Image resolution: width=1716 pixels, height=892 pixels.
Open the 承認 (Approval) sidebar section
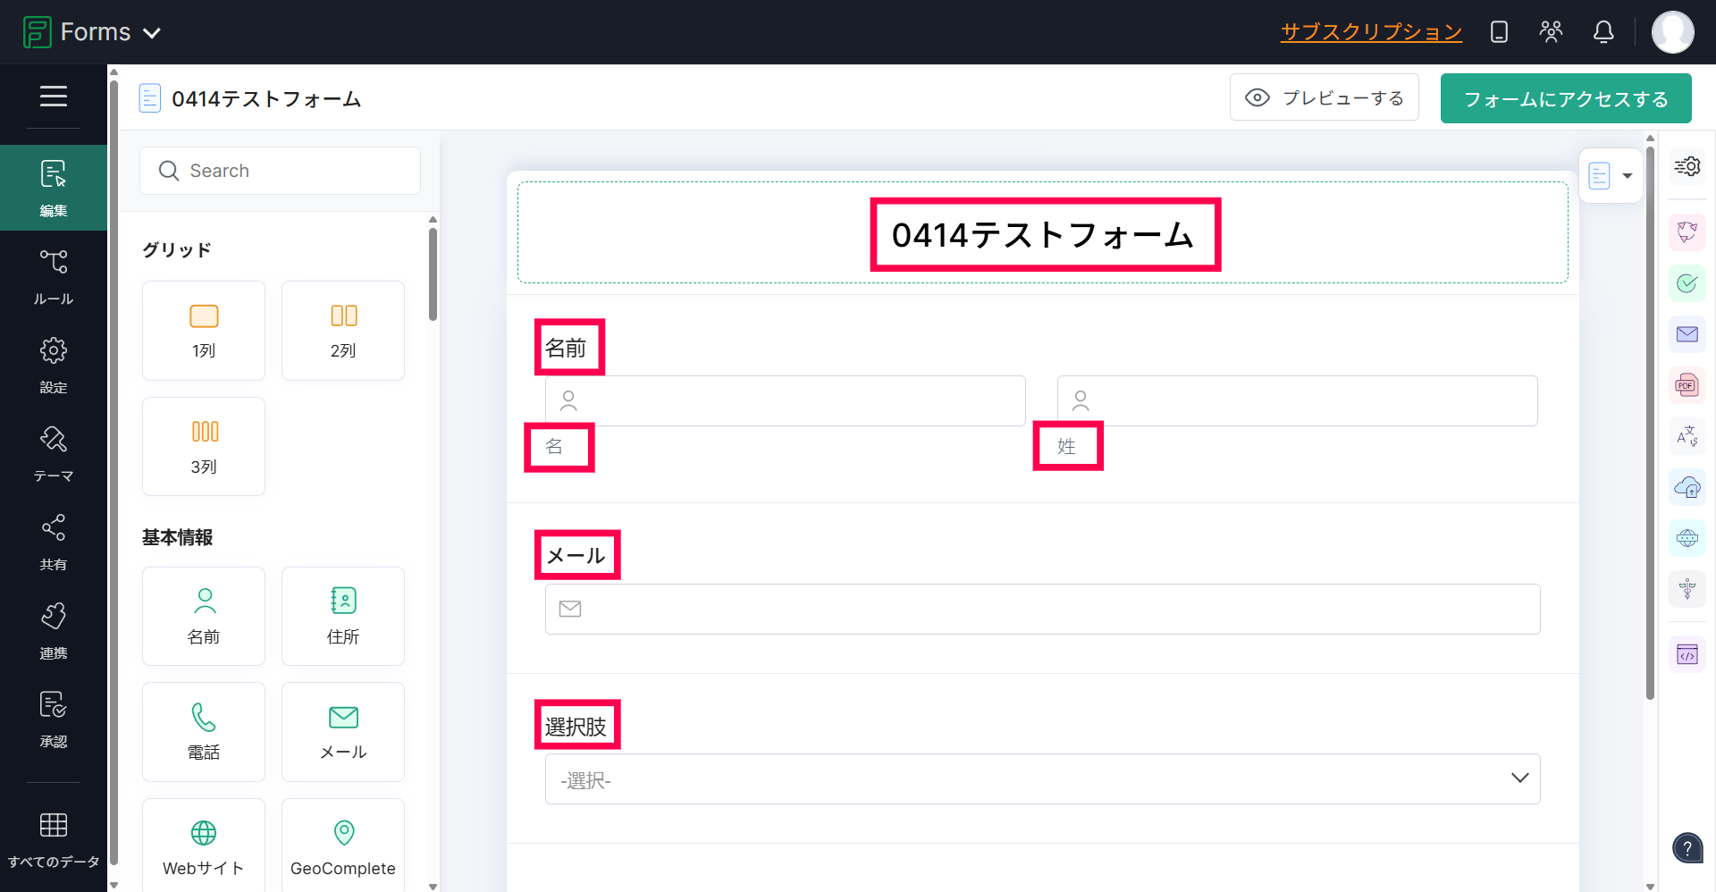point(53,719)
